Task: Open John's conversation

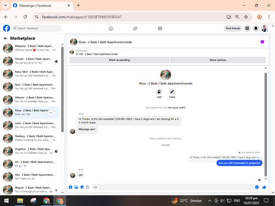Action: point(30,125)
